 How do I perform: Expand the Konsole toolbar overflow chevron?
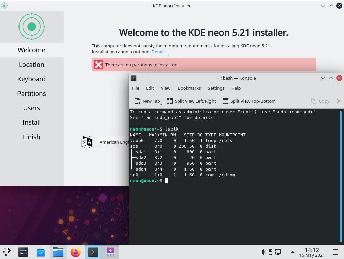pyautogui.click(x=338, y=101)
